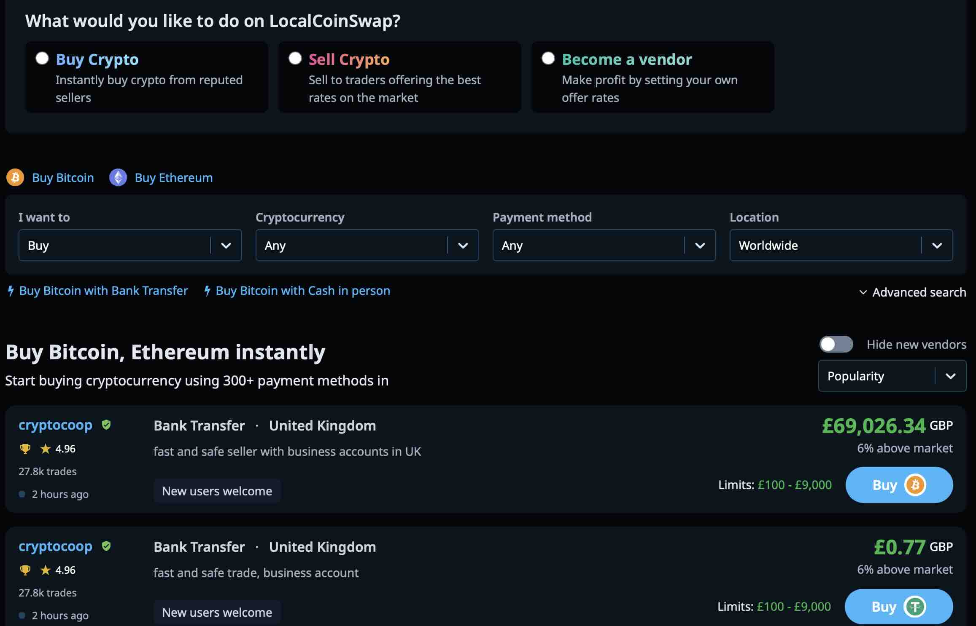Click the green verified badge next to cryptocoop
This screenshot has height=626, width=976.
(x=105, y=425)
